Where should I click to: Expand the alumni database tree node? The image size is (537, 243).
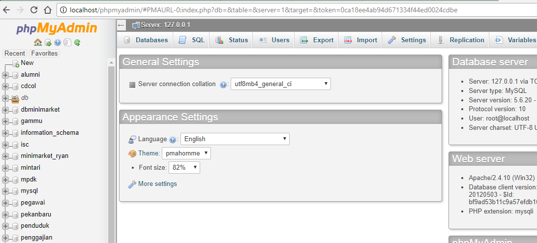coord(5,75)
